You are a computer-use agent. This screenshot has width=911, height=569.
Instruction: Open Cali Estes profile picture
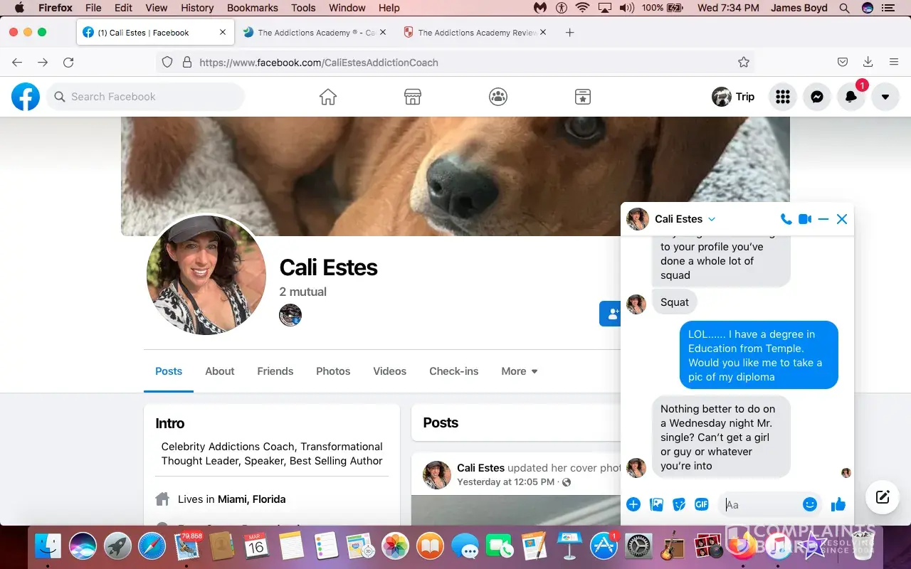pos(206,275)
